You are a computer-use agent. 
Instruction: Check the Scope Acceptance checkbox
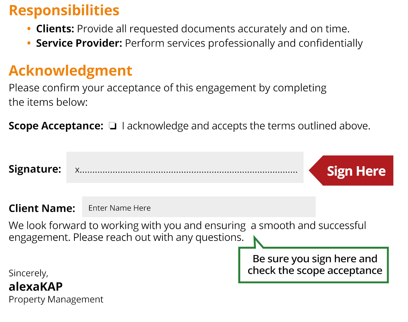[x=113, y=126]
